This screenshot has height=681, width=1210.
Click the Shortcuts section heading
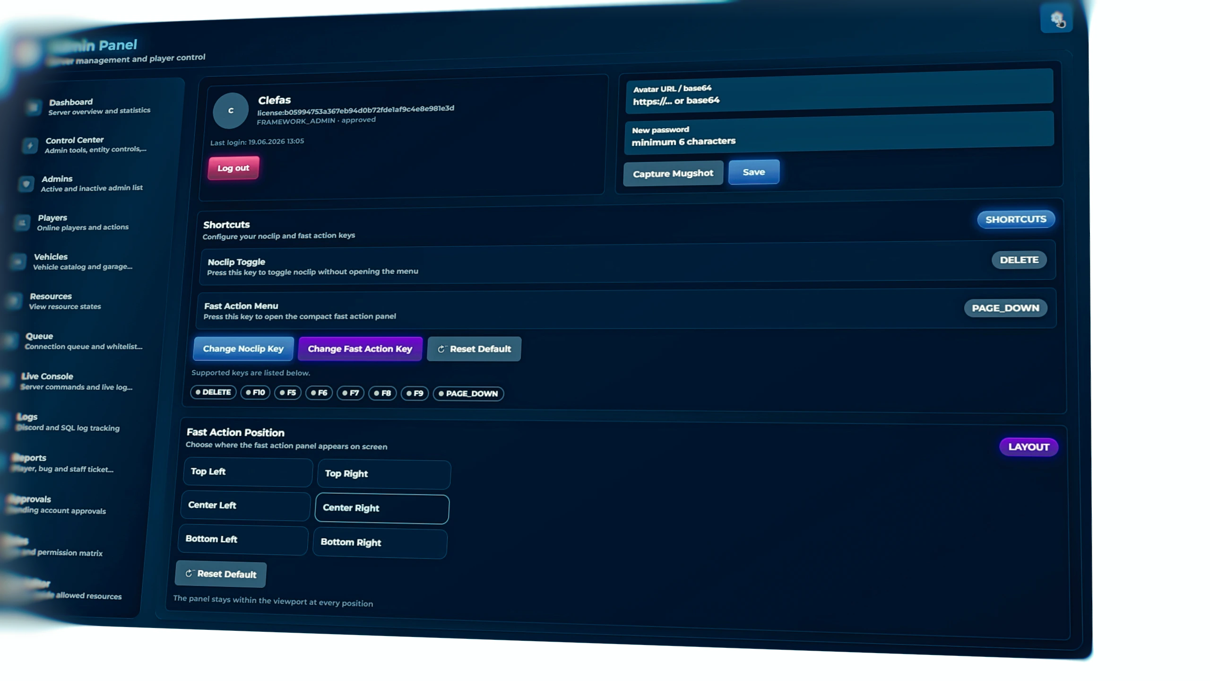(226, 225)
